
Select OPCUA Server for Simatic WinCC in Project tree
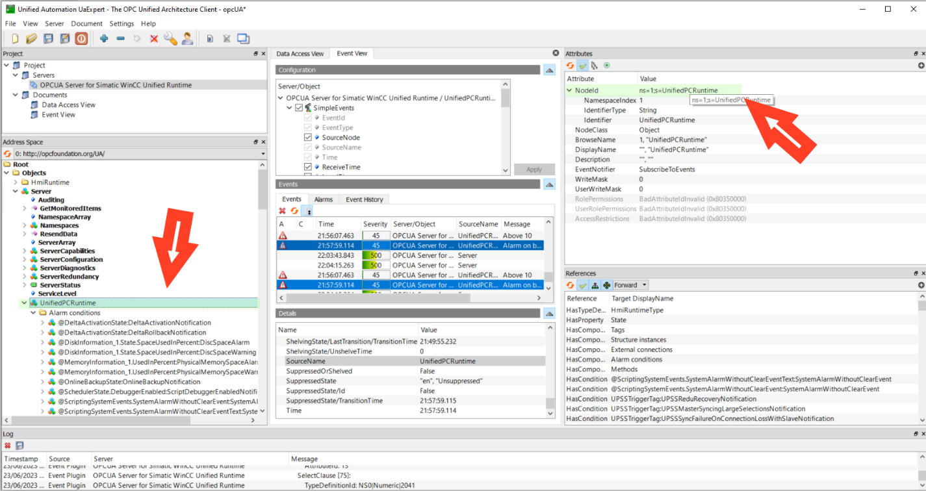coord(116,85)
